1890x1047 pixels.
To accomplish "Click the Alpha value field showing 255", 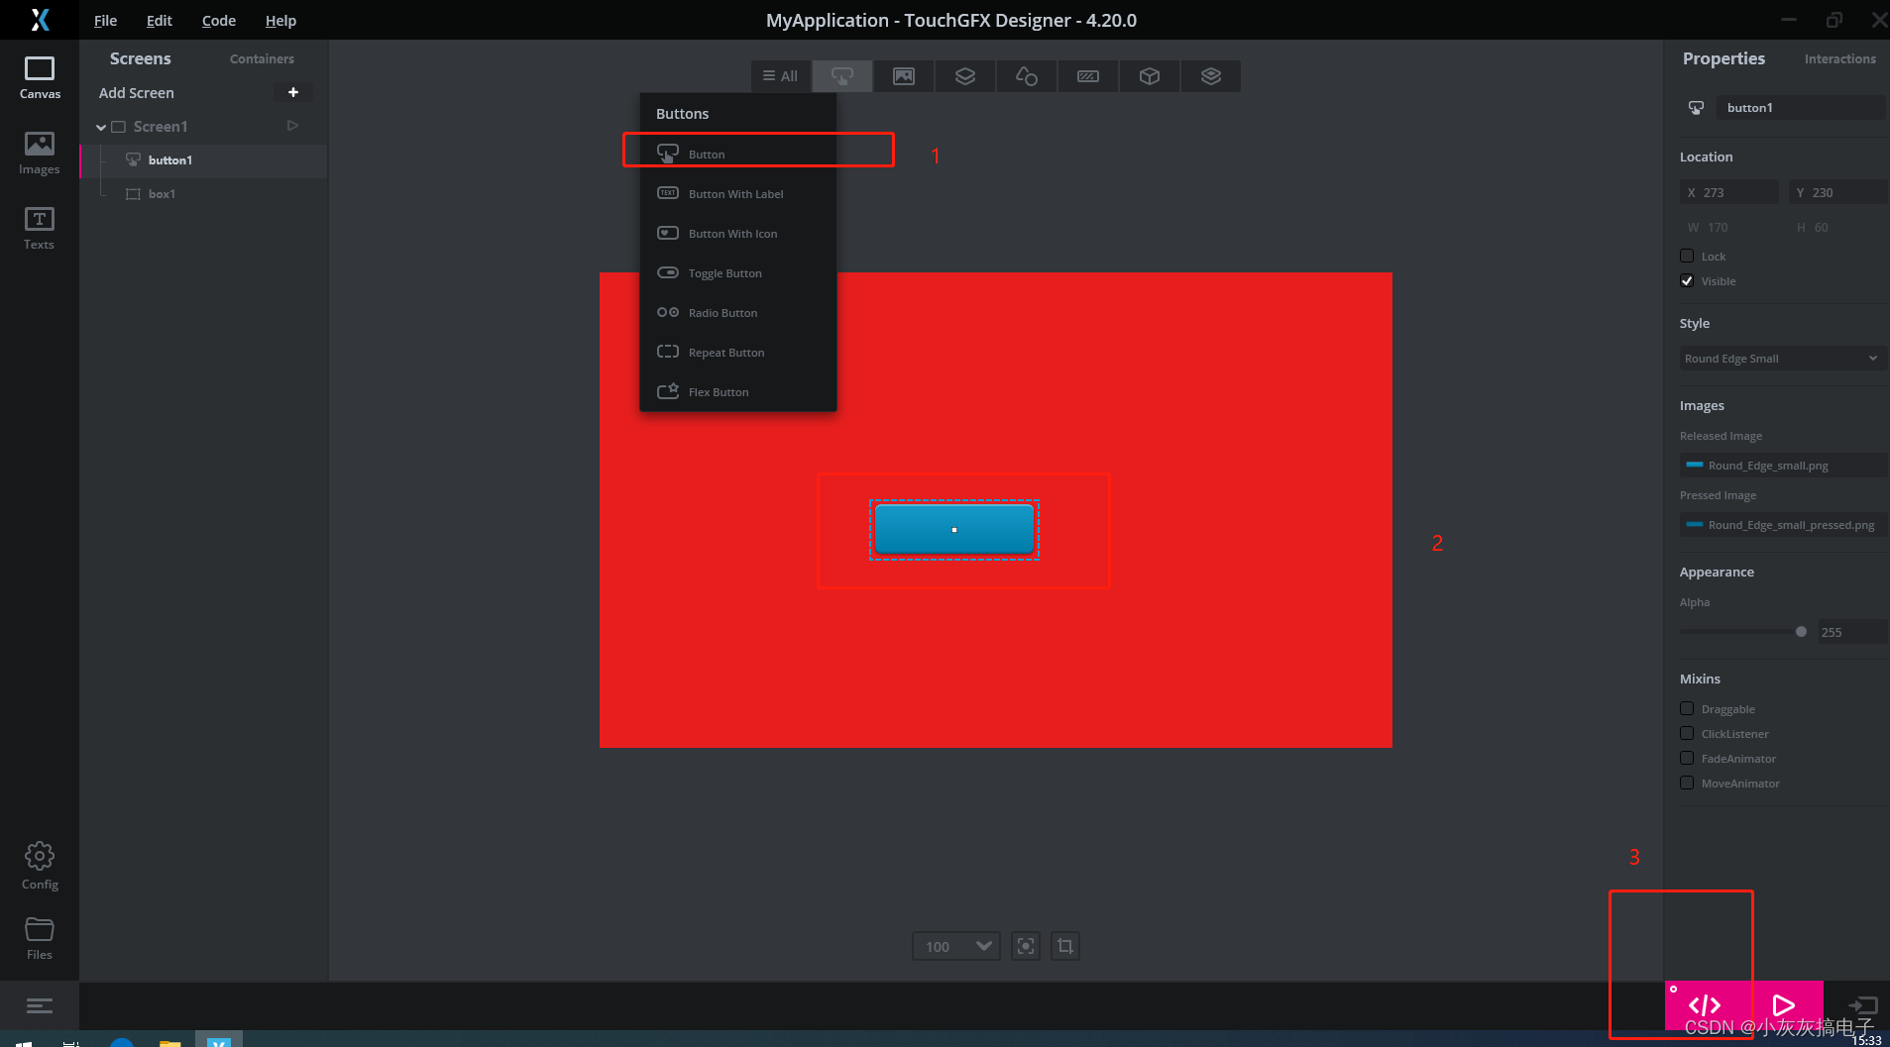I will point(1851,632).
